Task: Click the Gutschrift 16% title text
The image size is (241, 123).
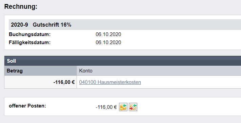Action: coord(52,25)
